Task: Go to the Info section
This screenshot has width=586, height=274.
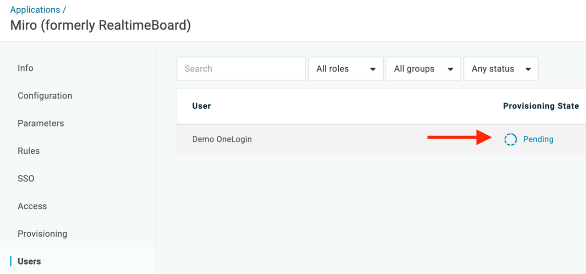Action: click(x=25, y=68)
